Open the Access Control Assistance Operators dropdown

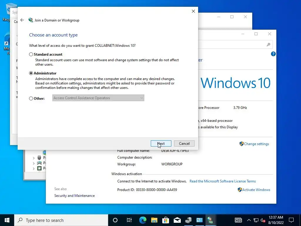(x=98, y=98)
